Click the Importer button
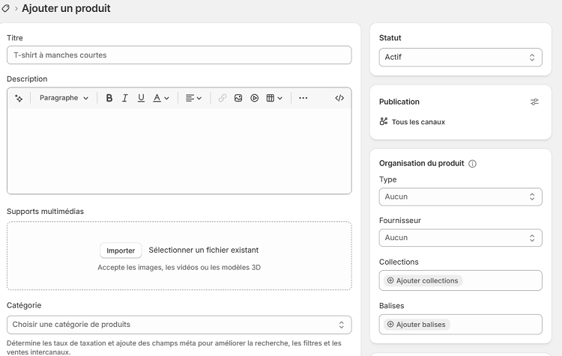 pyautogui.click(x=121, y=251)
